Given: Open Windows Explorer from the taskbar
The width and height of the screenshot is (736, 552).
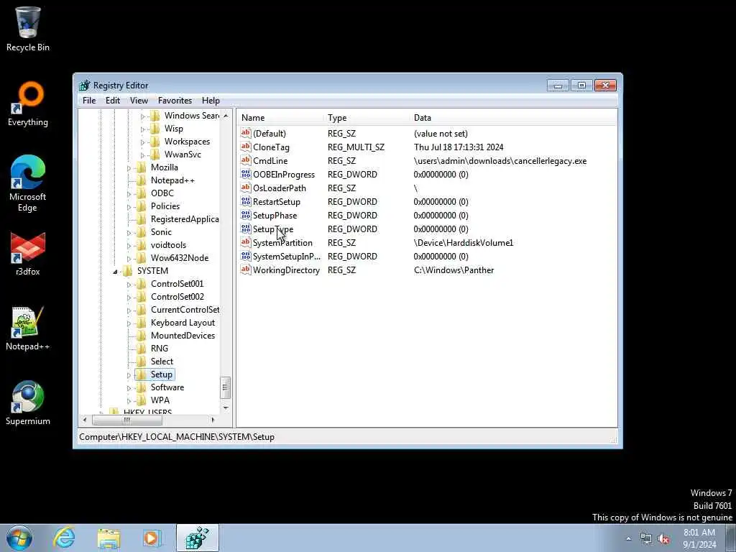Looking at the screenshot, I should click(x=109, y=538).
